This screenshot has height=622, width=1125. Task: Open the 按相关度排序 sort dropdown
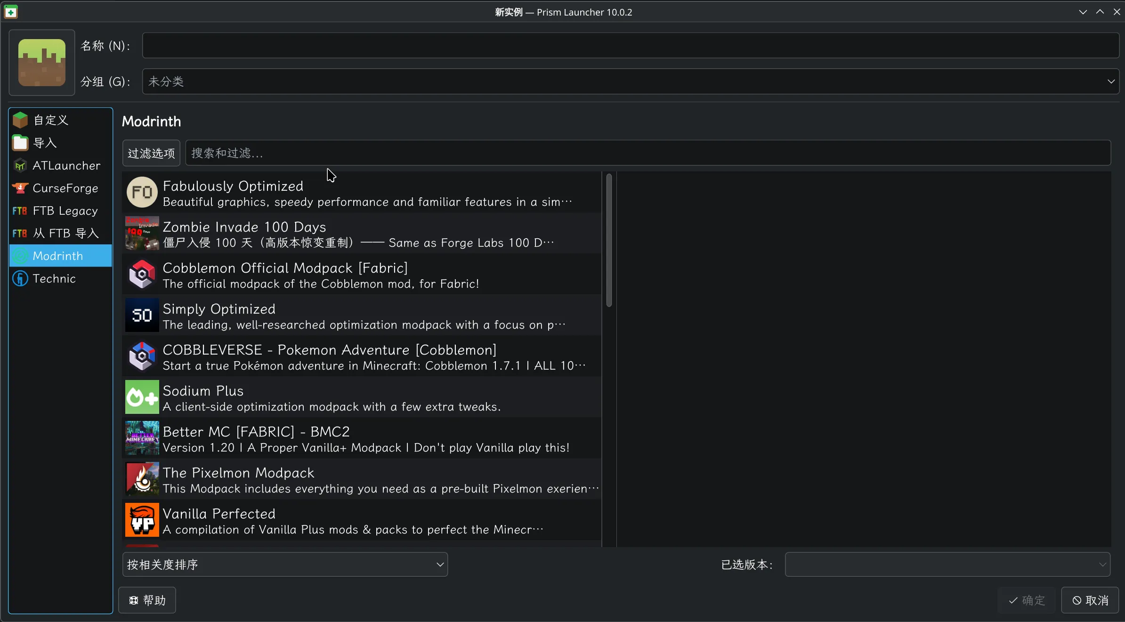[x=285, y=564]
